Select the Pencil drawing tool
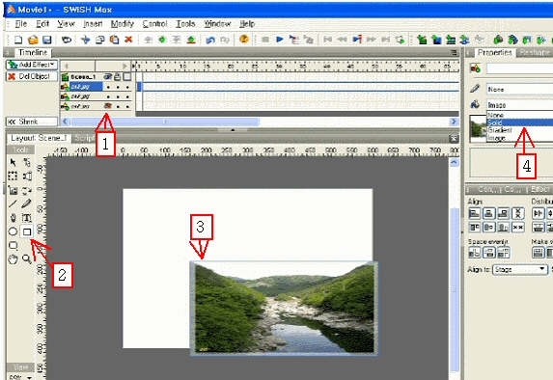 (26, 204)
